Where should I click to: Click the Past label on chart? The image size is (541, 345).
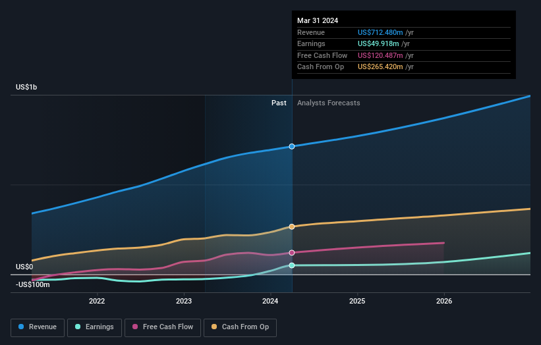click(x=279, y=103)
